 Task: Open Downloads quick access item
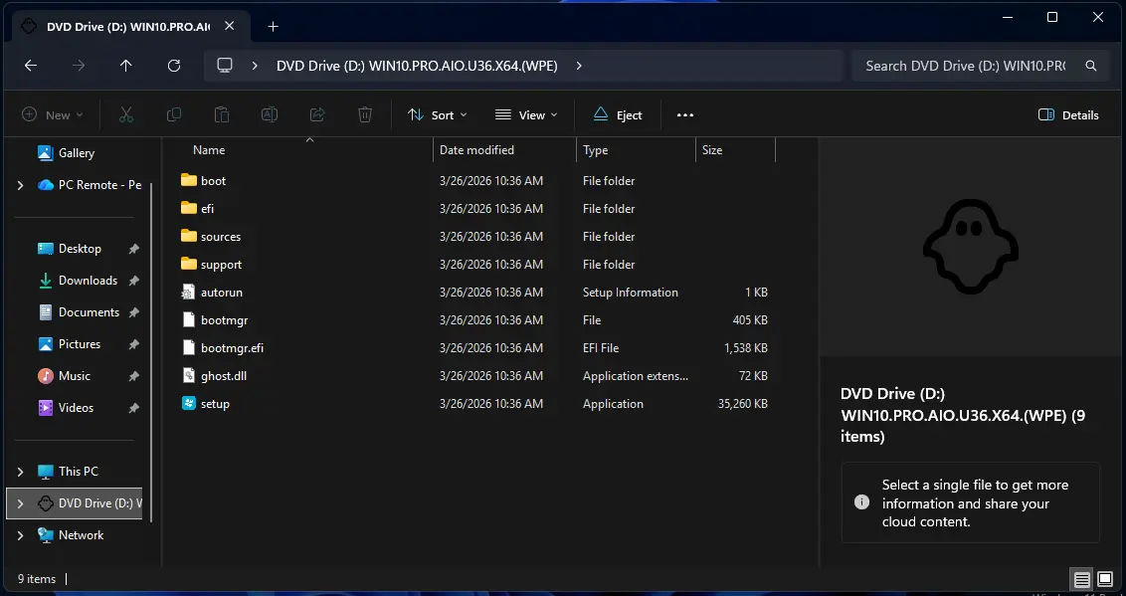click(x=88, y=280)
